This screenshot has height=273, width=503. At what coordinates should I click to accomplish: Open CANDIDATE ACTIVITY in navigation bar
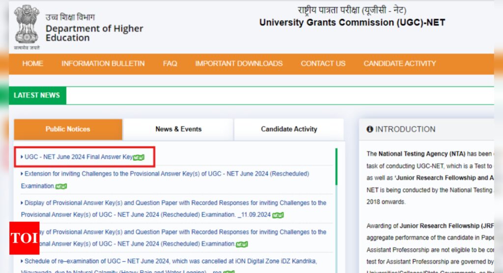tap(400, 63)
